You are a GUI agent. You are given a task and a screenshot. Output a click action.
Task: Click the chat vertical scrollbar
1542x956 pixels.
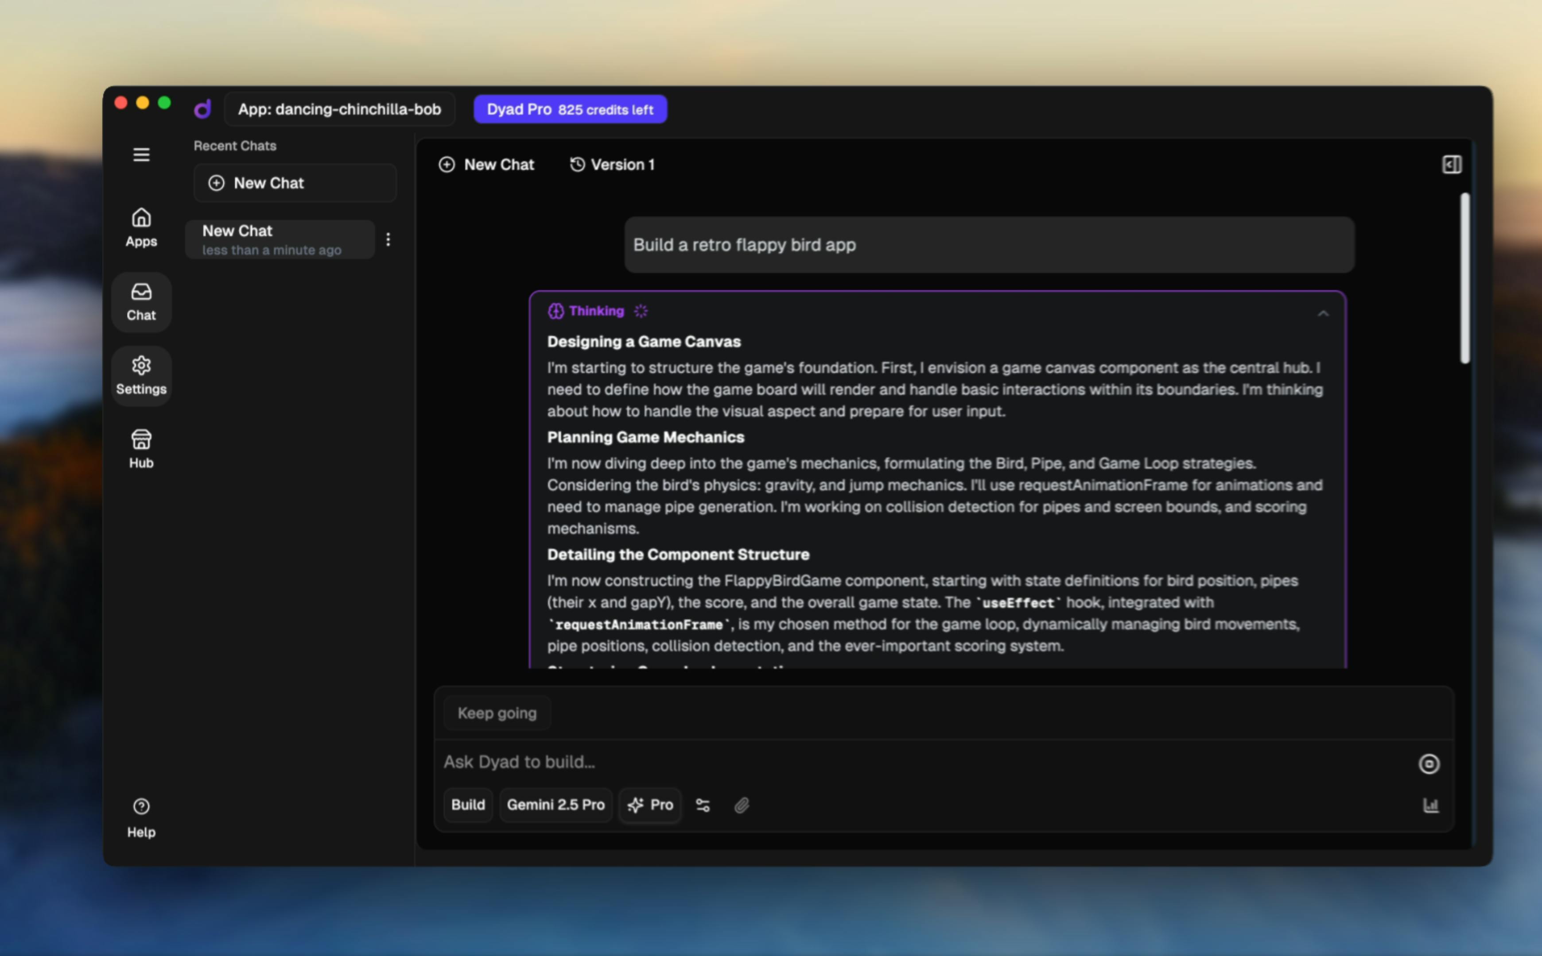1464,278
